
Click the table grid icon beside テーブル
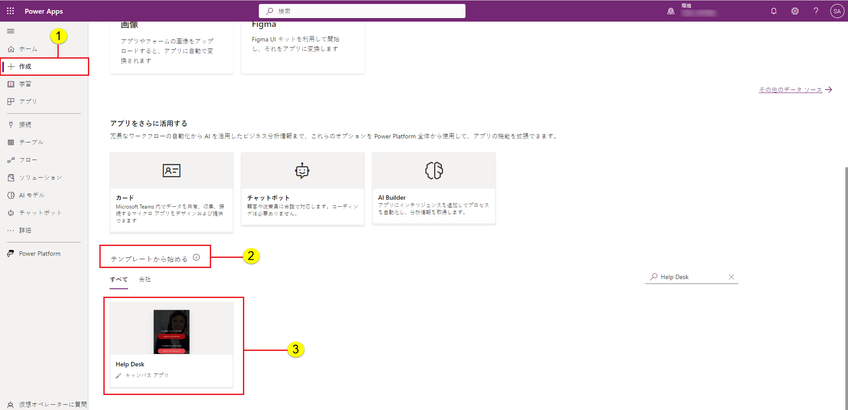[11, 142]
